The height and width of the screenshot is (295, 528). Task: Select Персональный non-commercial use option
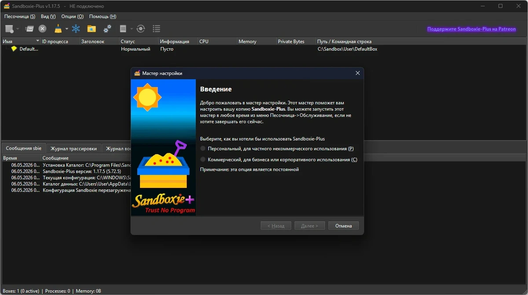pyautogui.click(x=277, y=149)
